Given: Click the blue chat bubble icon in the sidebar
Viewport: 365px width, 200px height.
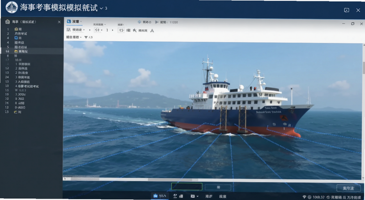Looking at the screenshot, I should pyautogui.click(x=16, y=38).
